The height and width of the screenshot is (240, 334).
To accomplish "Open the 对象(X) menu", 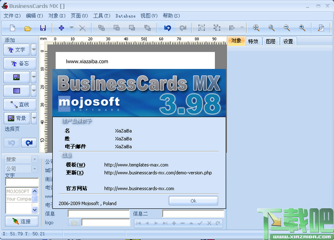I will tap(57, 16).
